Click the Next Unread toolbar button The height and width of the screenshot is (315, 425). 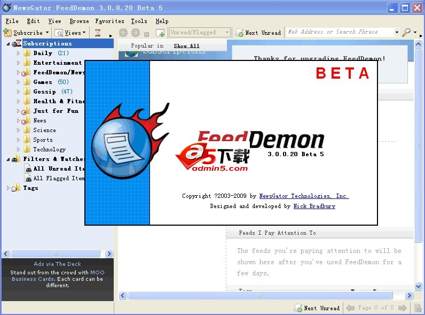[x=258, y=33]
